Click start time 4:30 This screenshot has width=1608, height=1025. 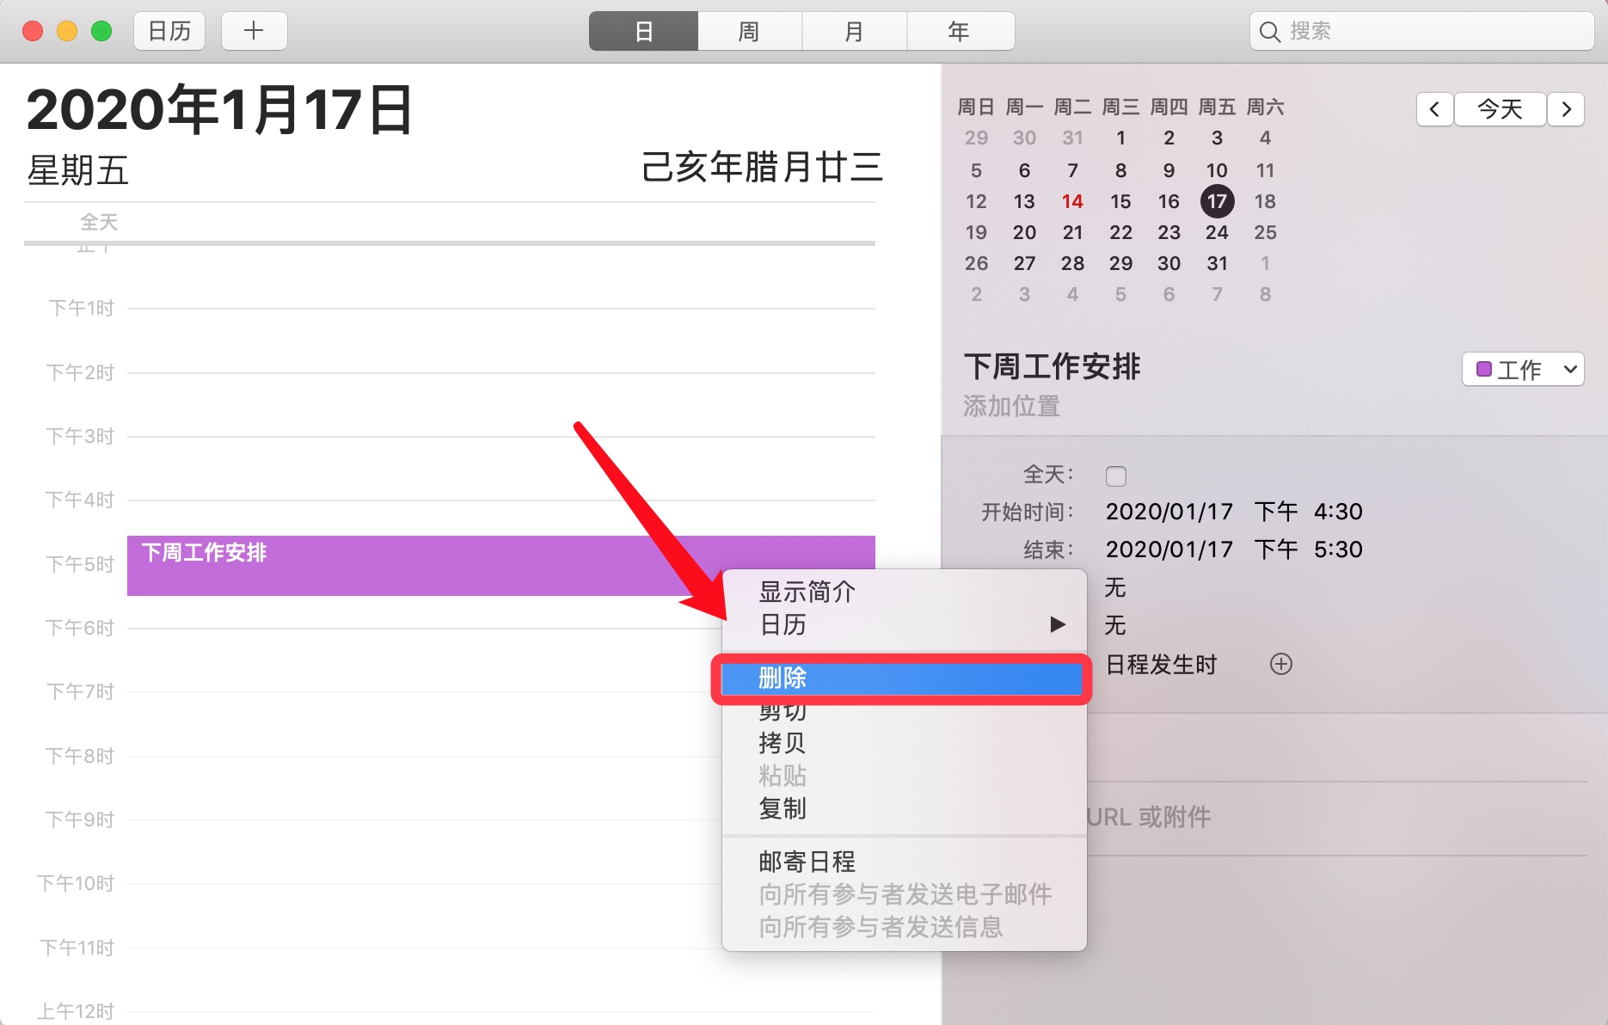point(1338,512)
